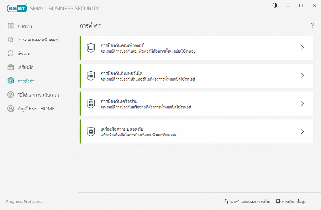Click the network protection shield icon
This screenshot has width=321, height=210.
pos(91,104)
